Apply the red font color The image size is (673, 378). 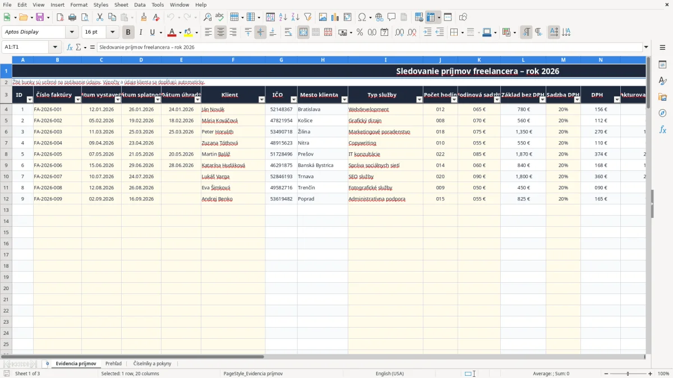[x=172, y=32]
